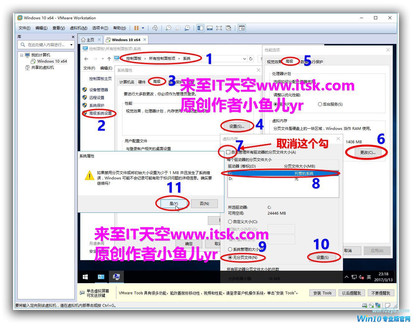Close the library (库) panel
The image size is (412, 323).
73,37
